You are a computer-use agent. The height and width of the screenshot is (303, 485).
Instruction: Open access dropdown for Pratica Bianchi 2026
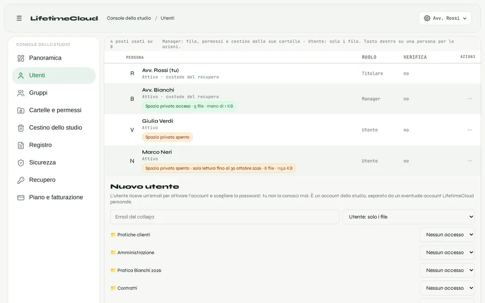click(x=447, y=270)
